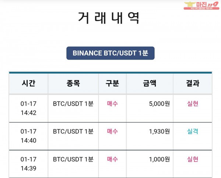This screenshot has width=221, height=178.
Task: Click the 5,000원 amount cell
Action: [x=159, y=104]
